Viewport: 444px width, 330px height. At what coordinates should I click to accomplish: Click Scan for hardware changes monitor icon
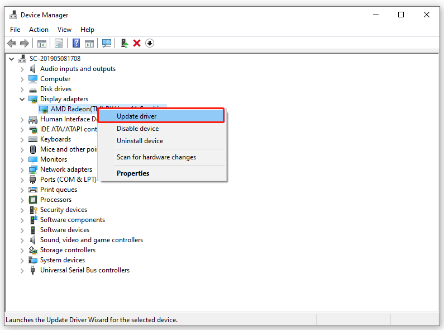[107, 44]
